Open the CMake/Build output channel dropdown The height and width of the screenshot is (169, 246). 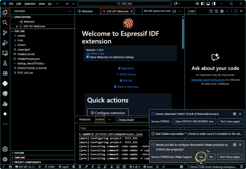pyautogui.click(x=132, y=120)
